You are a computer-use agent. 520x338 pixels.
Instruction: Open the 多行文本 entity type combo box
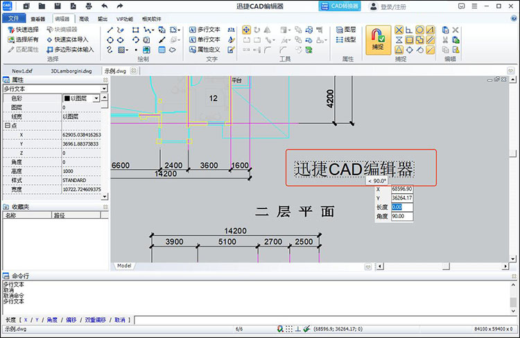[x=55, y=89]
